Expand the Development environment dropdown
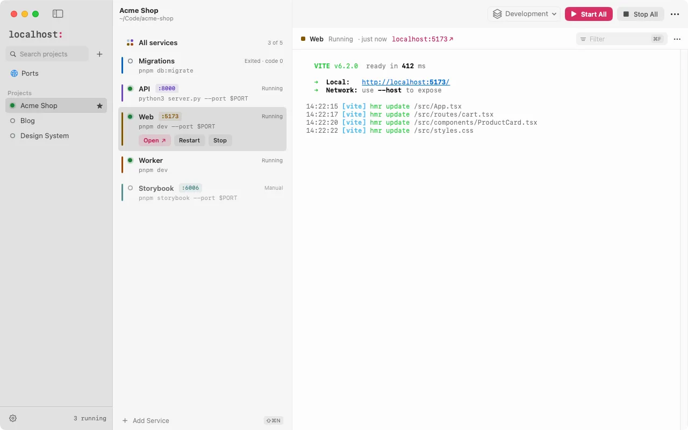Viewport: 688px width, 430px height. 524,14
